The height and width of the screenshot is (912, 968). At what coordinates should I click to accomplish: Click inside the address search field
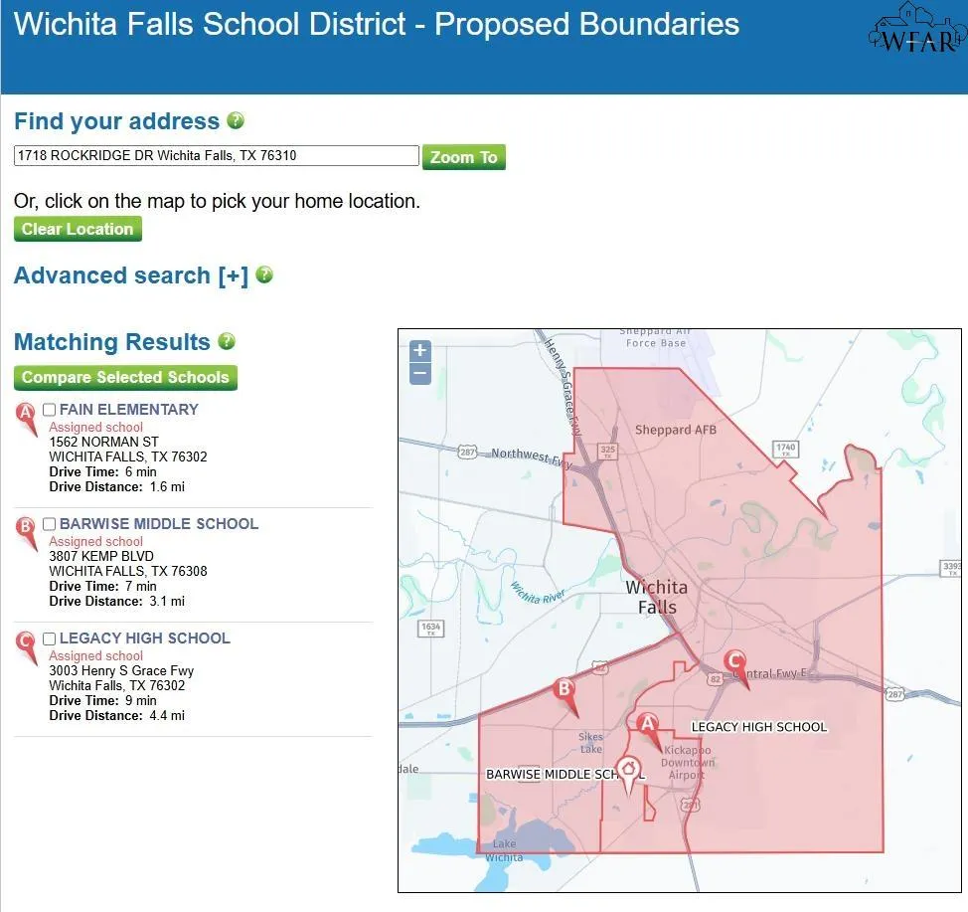[x=217, y=156]
